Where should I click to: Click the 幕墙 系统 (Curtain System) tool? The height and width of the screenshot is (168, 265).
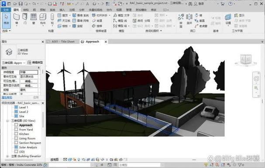click(80, 15)
